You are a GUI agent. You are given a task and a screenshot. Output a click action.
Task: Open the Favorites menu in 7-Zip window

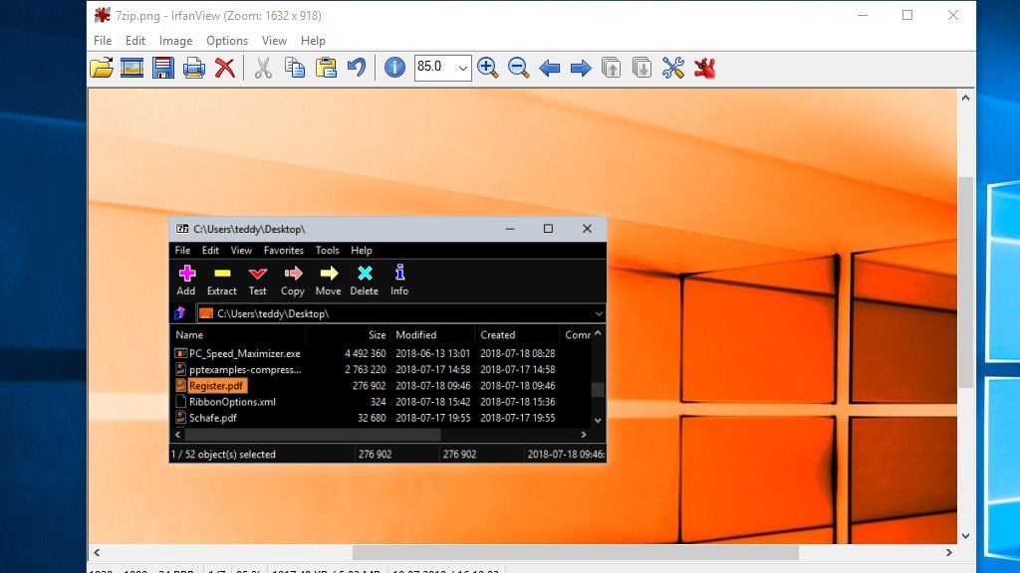[284, 250]
